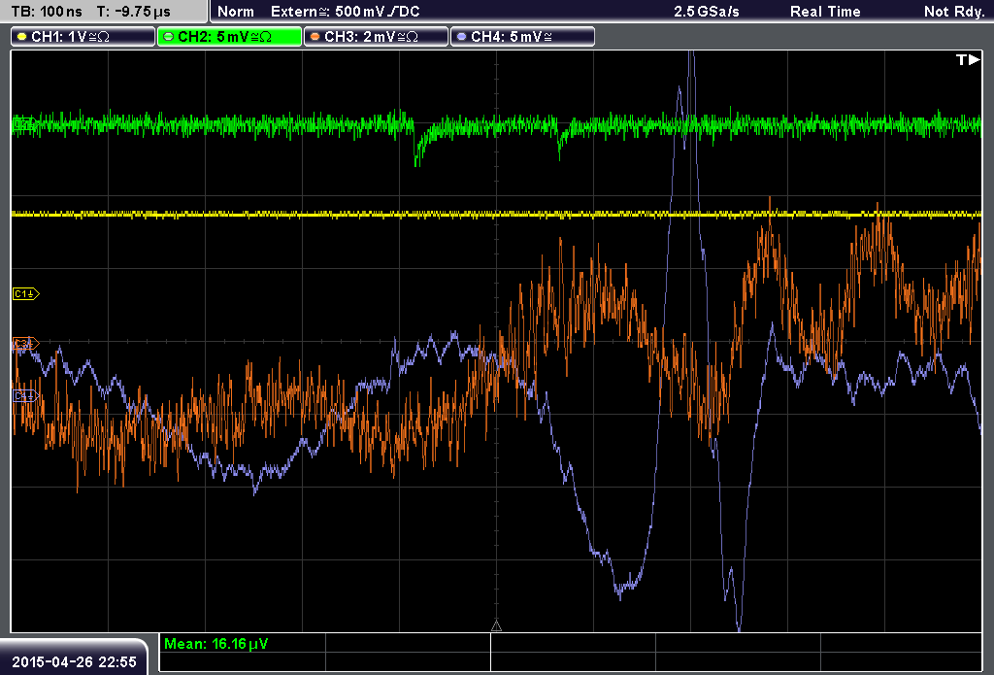994x675 pixels.
Task: Click the yellow dot in CH1 button
Action: pos(22,37)
